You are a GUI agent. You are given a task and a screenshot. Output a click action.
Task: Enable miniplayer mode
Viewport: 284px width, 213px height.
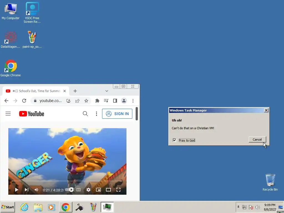(98, 190)
